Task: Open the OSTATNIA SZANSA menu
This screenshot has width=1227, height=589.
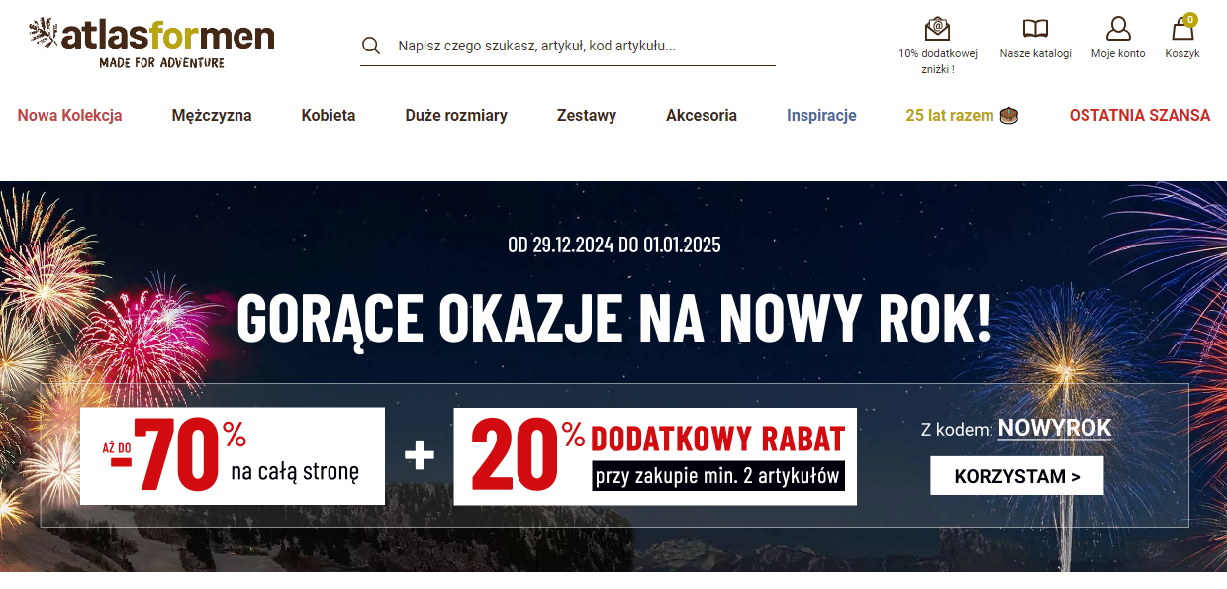Action: pyautogui.click(x=1140, y=115)
